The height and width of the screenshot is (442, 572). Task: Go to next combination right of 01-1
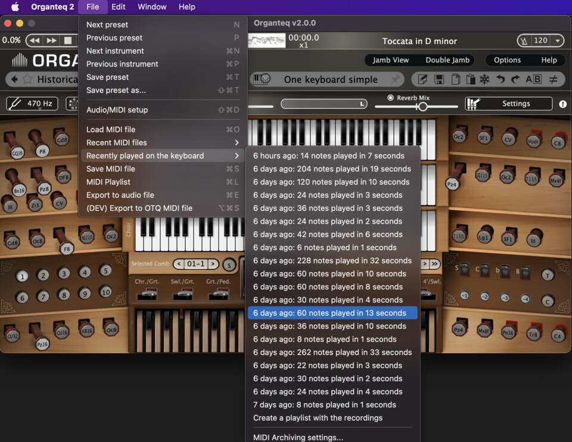213,264
